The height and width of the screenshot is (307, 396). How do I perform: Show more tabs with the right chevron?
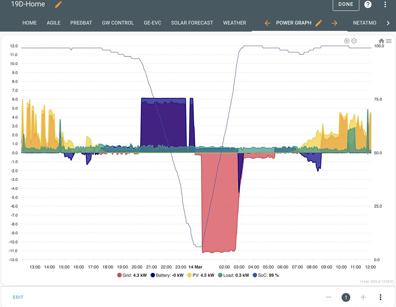click(x=388, y=23)
